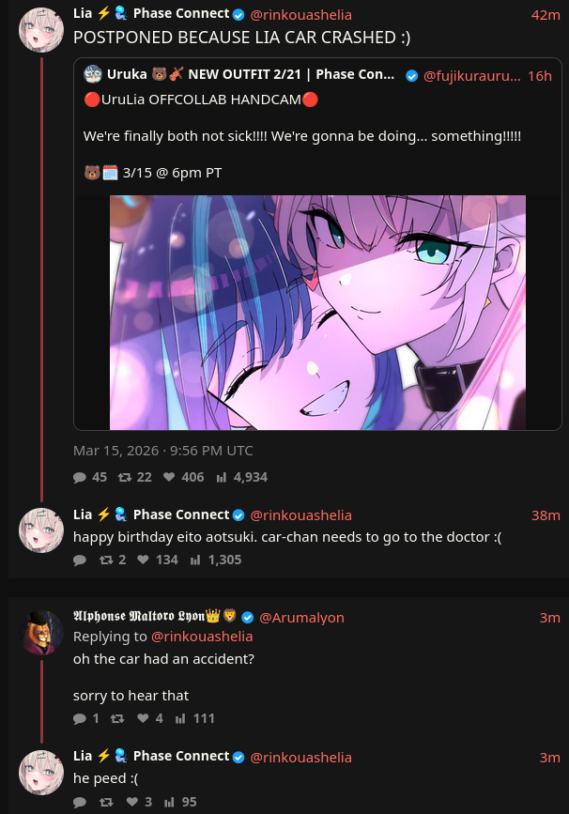Click "Replying to @rinkouashelia" mention link
The height and width of the screenshot is (814, 569).
[202, 637]
